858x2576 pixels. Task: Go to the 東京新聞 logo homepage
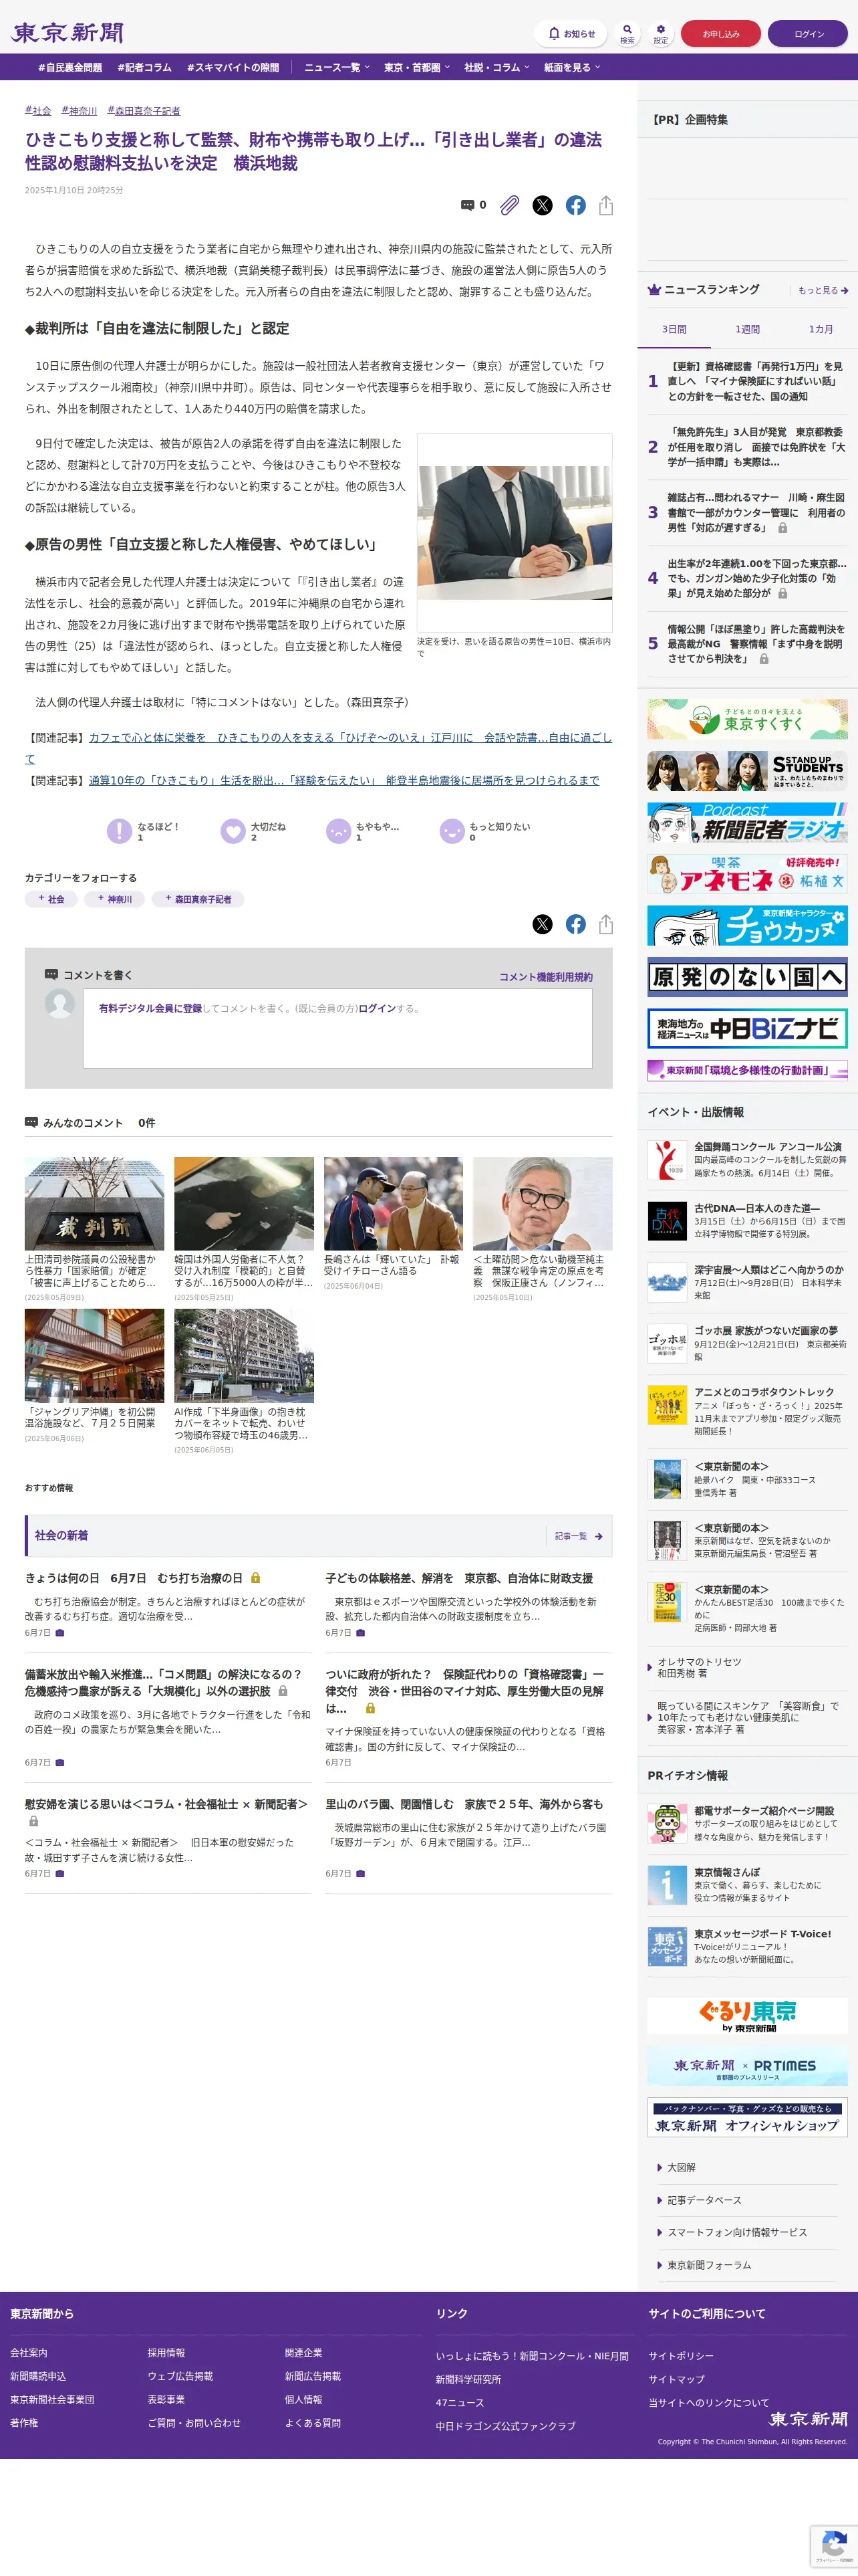point(67,33)
